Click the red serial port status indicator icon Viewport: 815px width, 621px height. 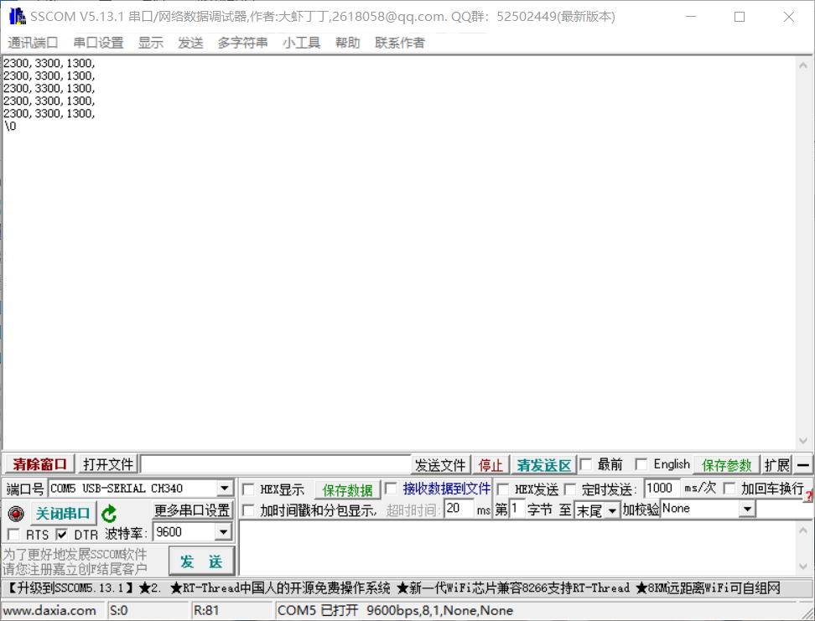(14, 514)
